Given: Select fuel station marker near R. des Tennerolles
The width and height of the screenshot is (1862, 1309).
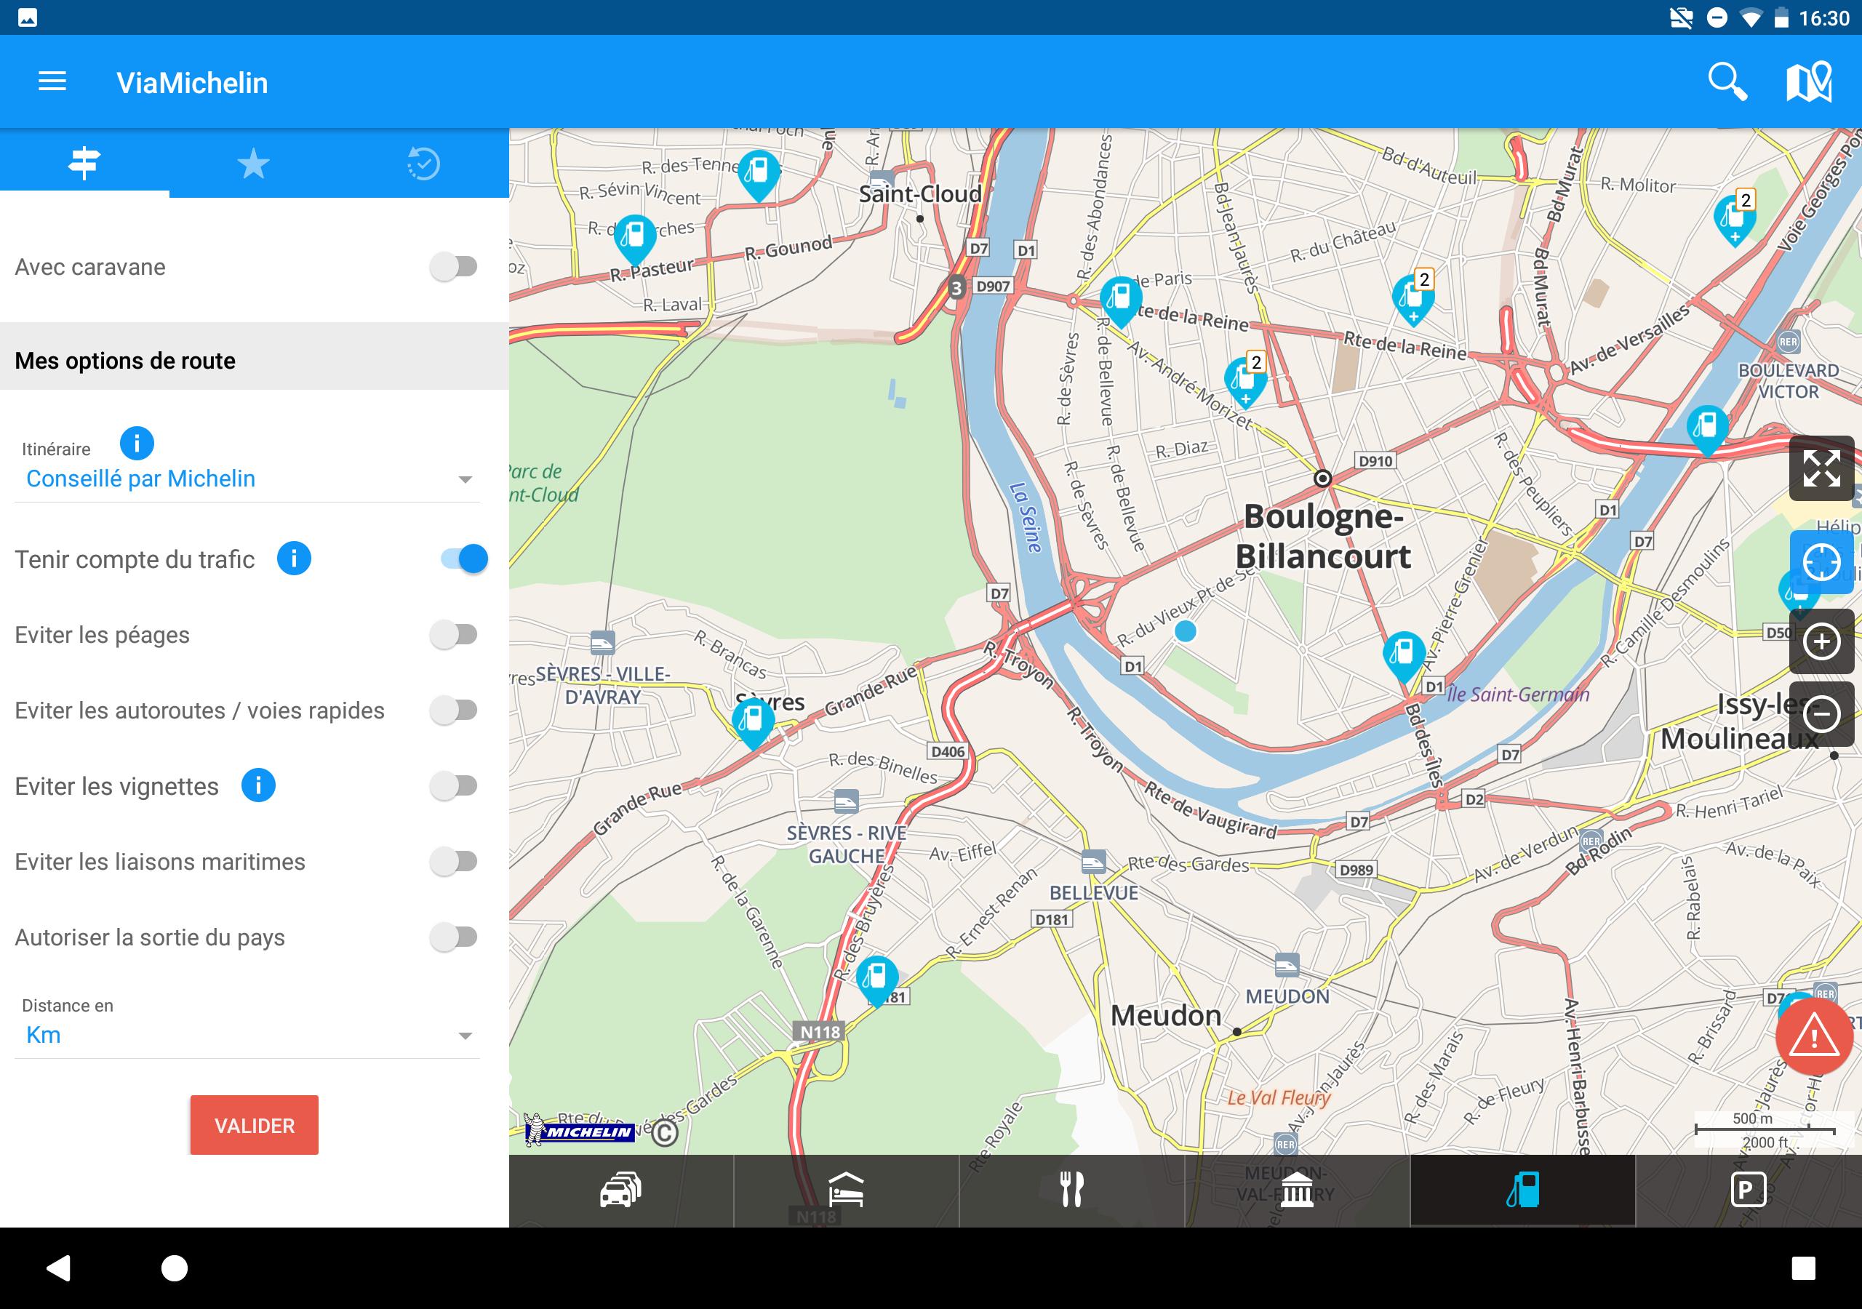Looking at the screenshot, I should [759, 174].
